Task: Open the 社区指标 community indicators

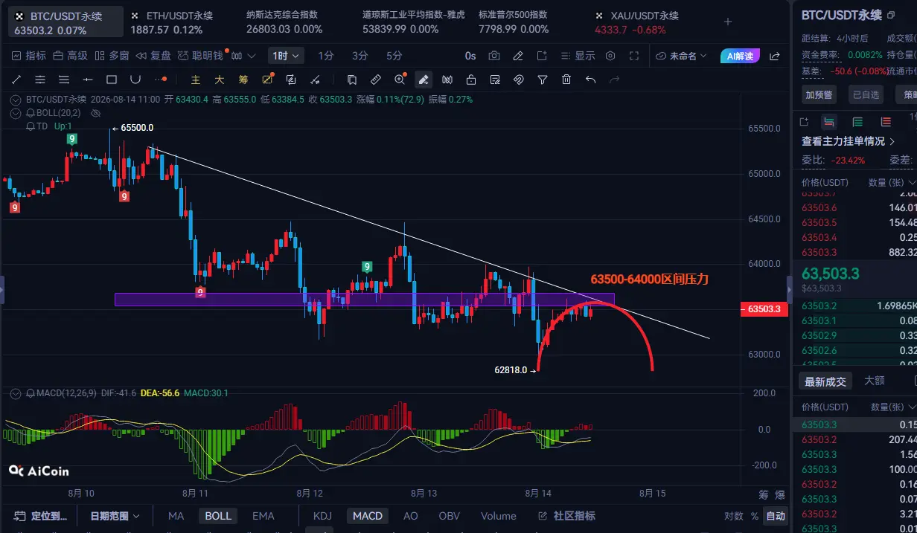Action: [567, 516]
